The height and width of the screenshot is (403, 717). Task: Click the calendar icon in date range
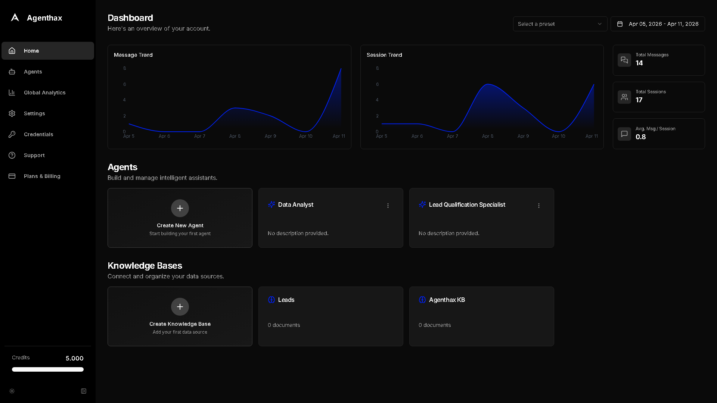click(x=620, y=24)
